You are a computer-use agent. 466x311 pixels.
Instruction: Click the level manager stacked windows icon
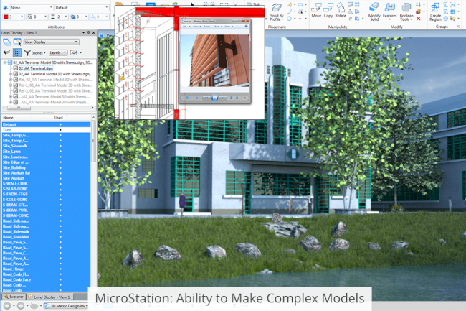tap(6, 42)
